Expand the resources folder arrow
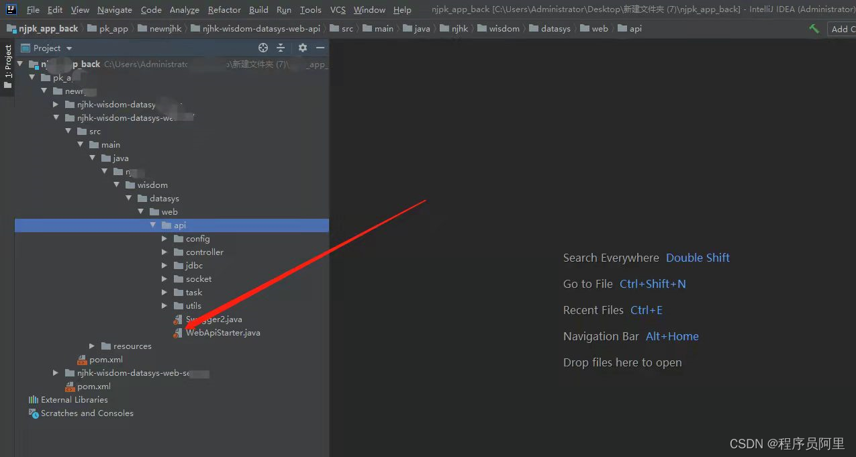 (x=92, y=346)
